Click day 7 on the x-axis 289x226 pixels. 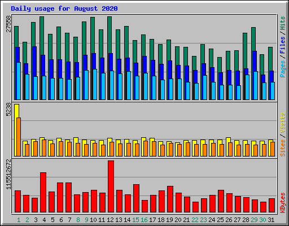coord(69,220)
